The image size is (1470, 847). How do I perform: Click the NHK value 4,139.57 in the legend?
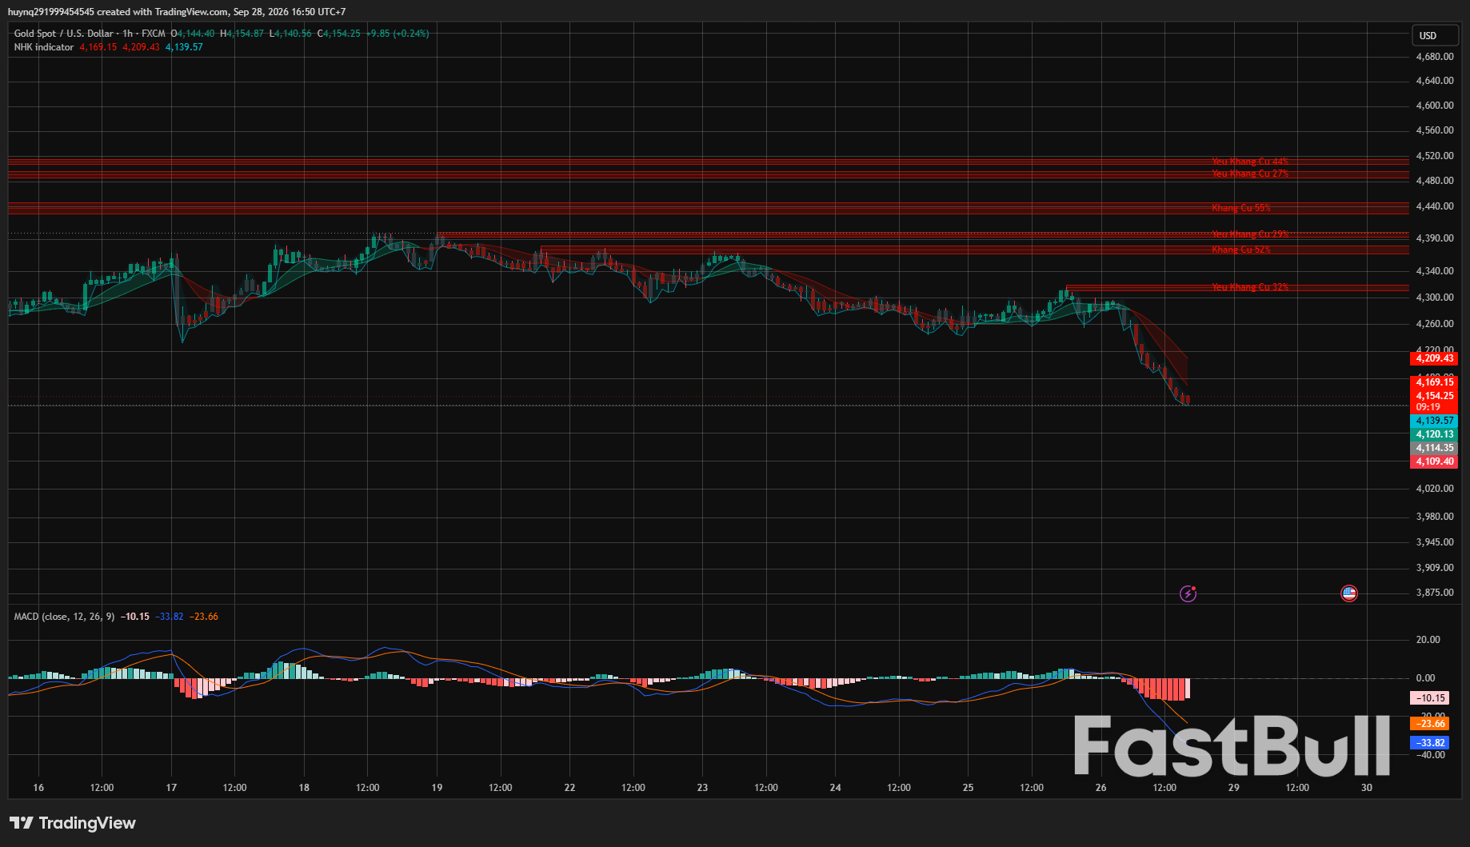tap(184, 47)
